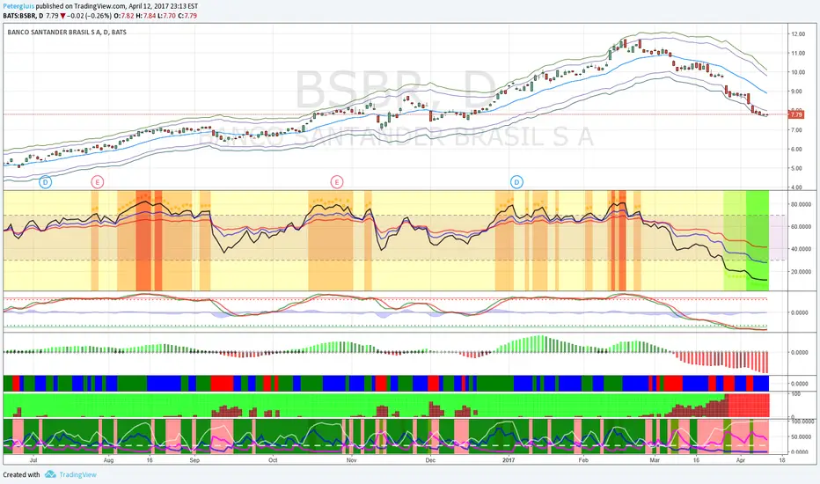Click the TradingView cloud logo icon
The height and width of the screenshot is (484, 820).
(50, 474)
